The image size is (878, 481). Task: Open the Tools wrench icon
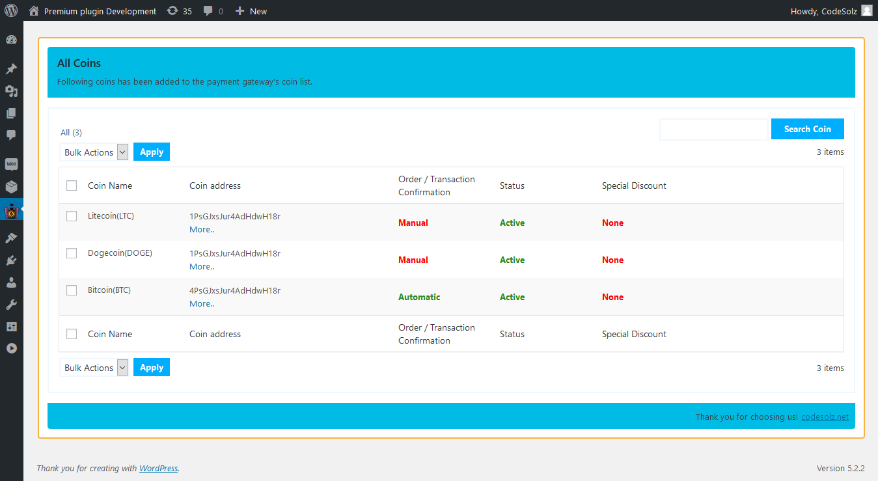tap(11, 305)
